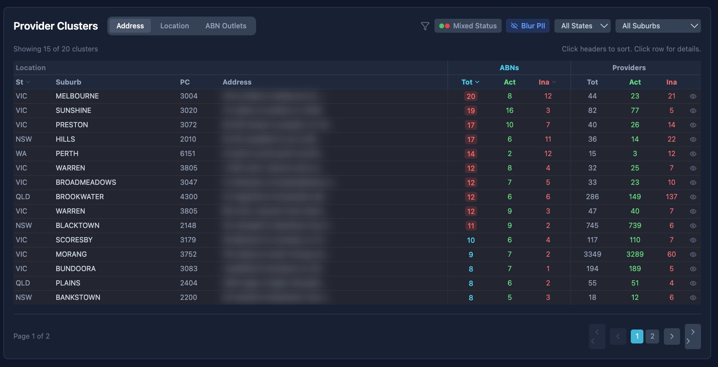
Task: Click the eye icon for SUNSHINE row
Action: (x=693, y=111)
